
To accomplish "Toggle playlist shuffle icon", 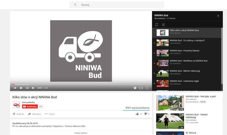I will [x=163, y=25].
